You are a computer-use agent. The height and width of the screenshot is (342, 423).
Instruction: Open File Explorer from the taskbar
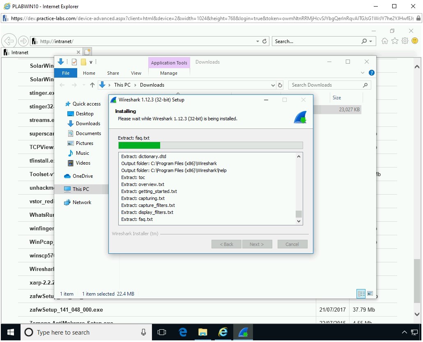tap(203, 332)
